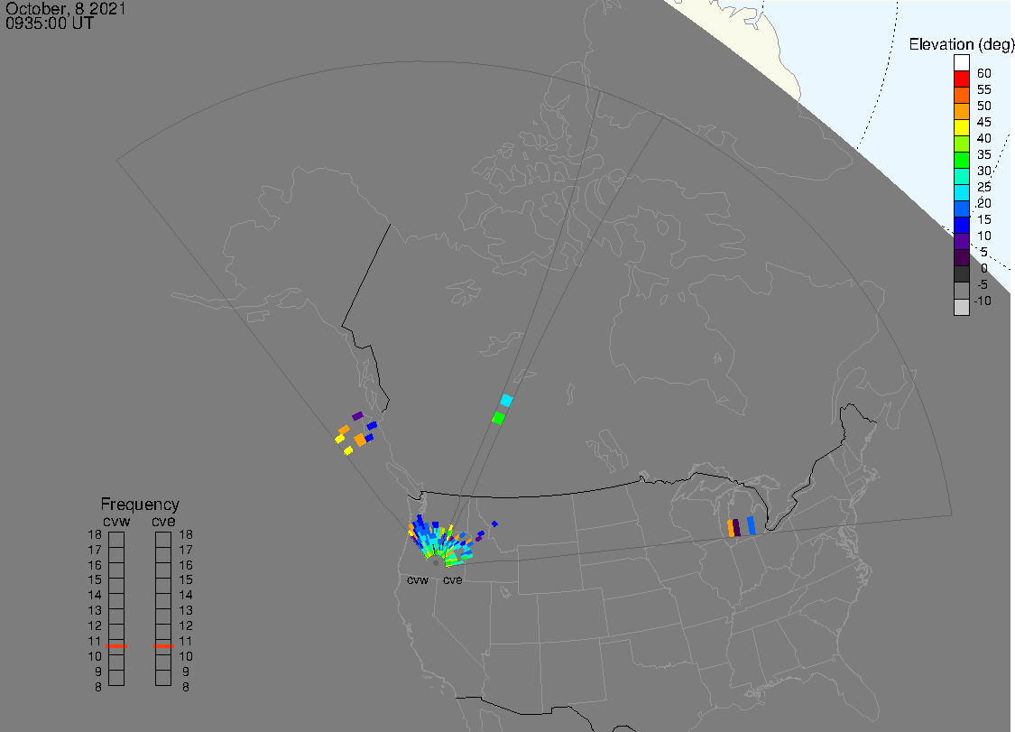Click the green data cell along the center beam
Viewport: 1015px width, 732px height.
click(498, 418)
